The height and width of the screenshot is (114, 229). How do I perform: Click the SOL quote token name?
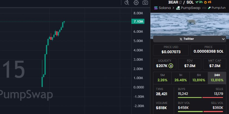tap(190, 2)
